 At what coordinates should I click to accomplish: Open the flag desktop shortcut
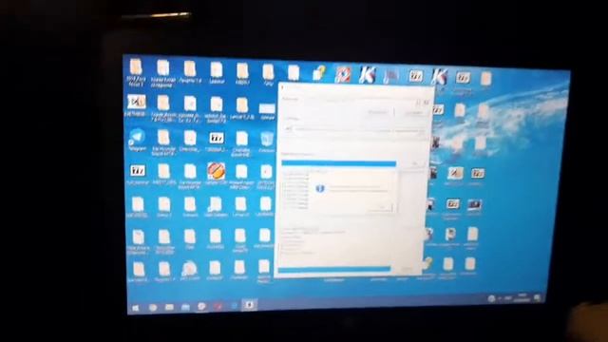coord(390,76)
